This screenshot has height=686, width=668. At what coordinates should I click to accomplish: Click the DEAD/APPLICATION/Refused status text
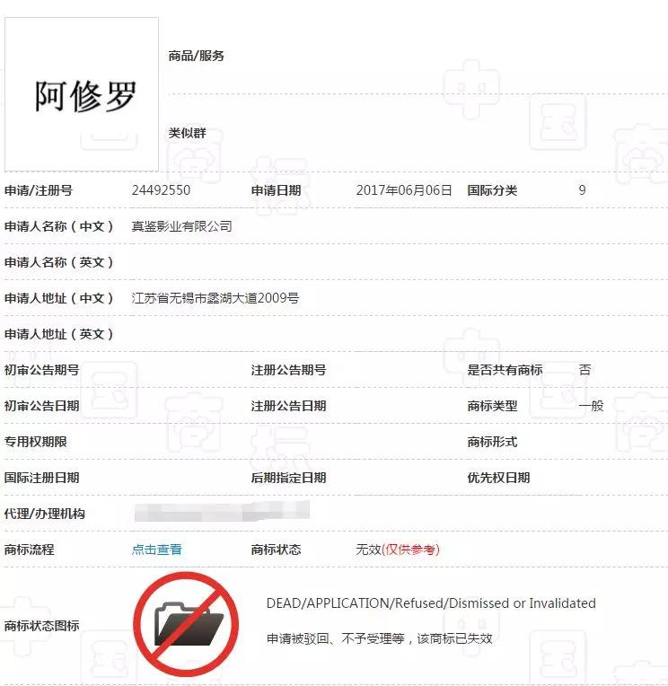[431, 603]
